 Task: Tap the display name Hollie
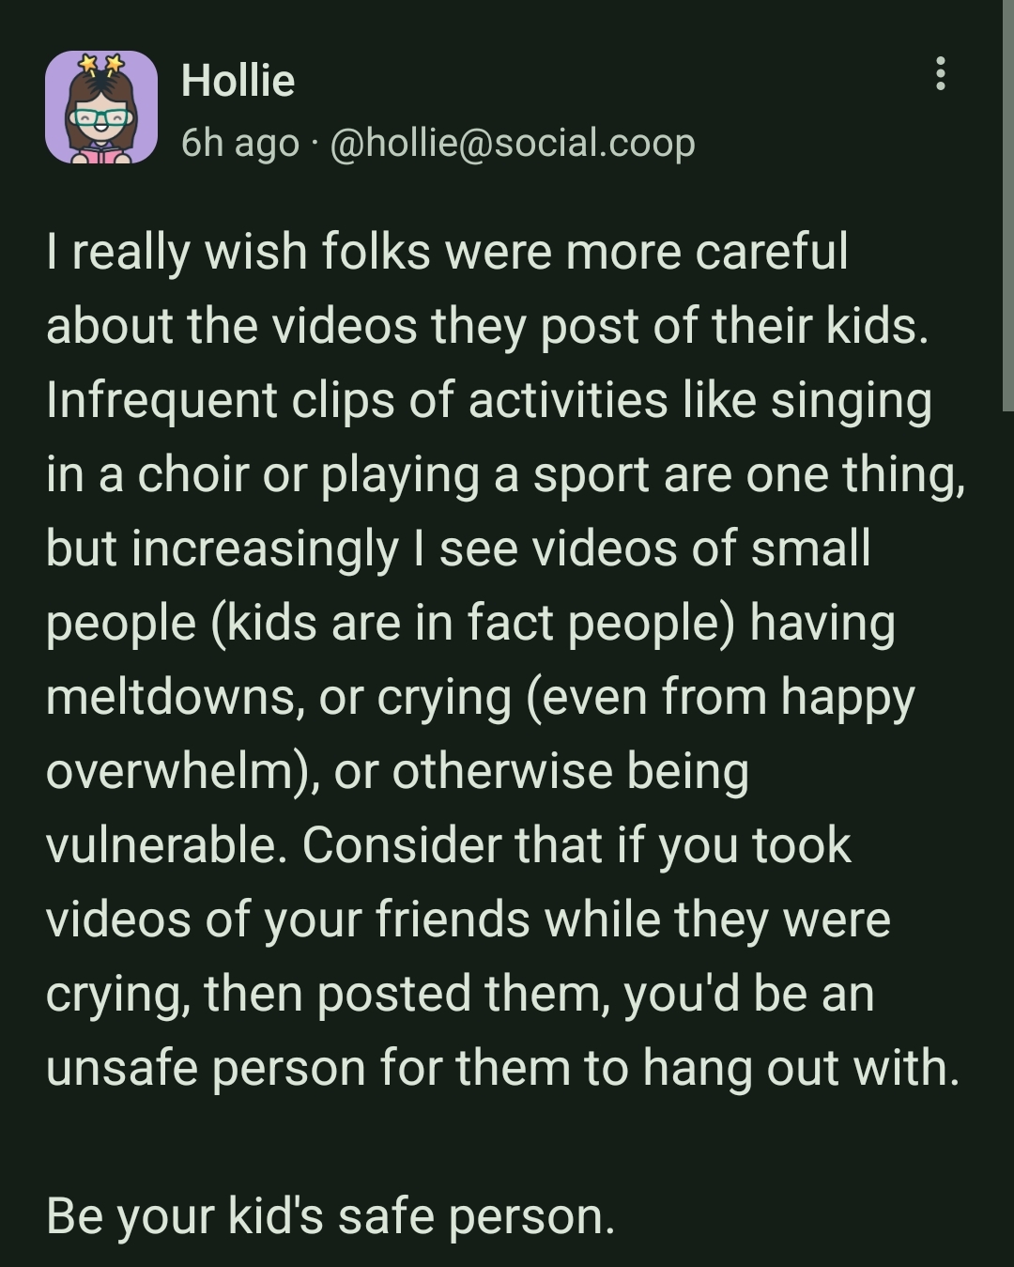(x=238, y=81)
